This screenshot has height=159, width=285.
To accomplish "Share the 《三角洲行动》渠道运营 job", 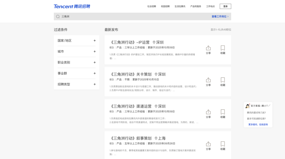I will point(208,114).
